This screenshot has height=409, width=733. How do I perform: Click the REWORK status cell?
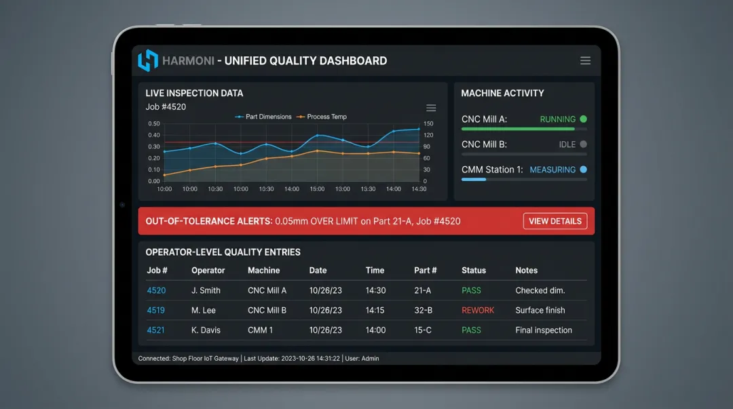click(478, 311)
